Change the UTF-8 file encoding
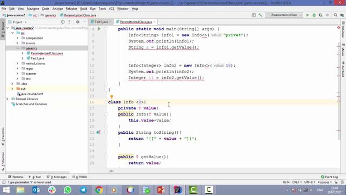 tap(310, 182)
